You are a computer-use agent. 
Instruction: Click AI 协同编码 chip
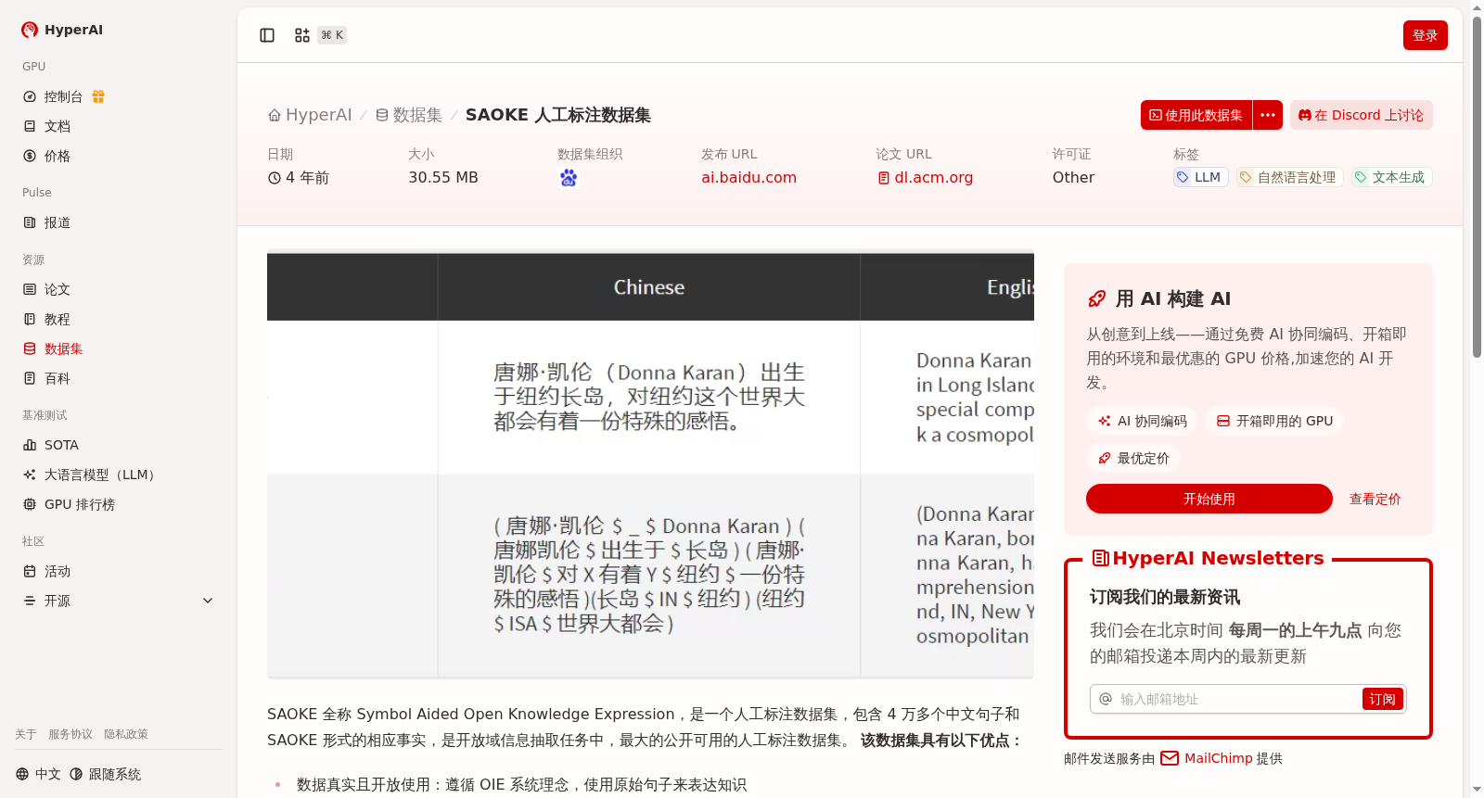point(1143,421)
